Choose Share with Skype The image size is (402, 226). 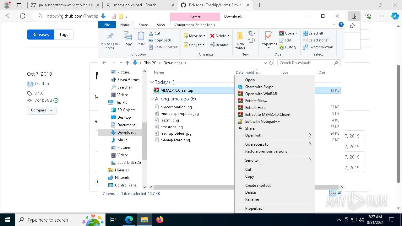tap(274, 87)
